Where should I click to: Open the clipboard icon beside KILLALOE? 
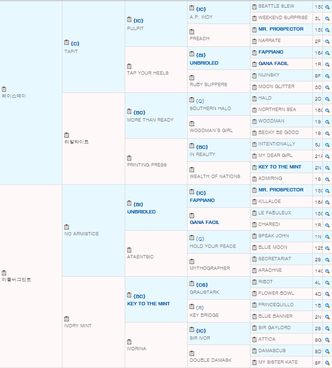coord(254,202)
